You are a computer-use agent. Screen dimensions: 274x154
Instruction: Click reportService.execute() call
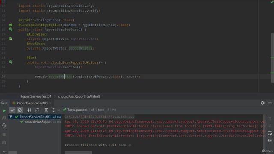coord(58,67)
